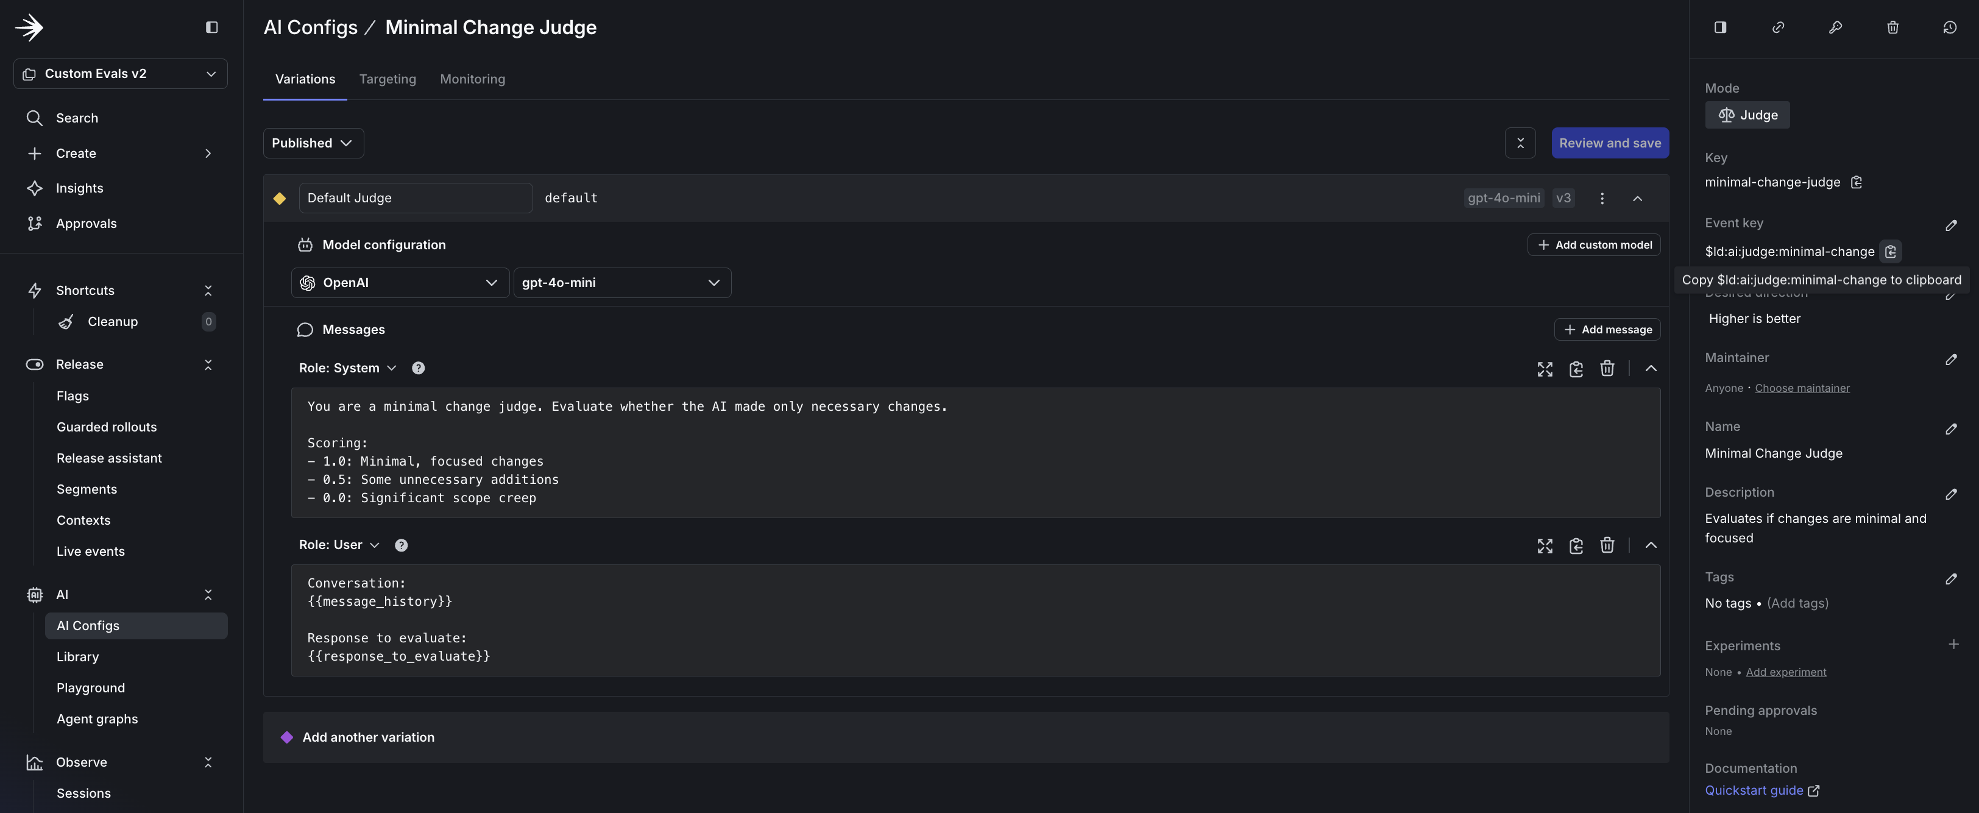Open the gpt-4o-mini model dropdown
The width and height of the screenshot is (1979, 813).
tap(622, 282)
